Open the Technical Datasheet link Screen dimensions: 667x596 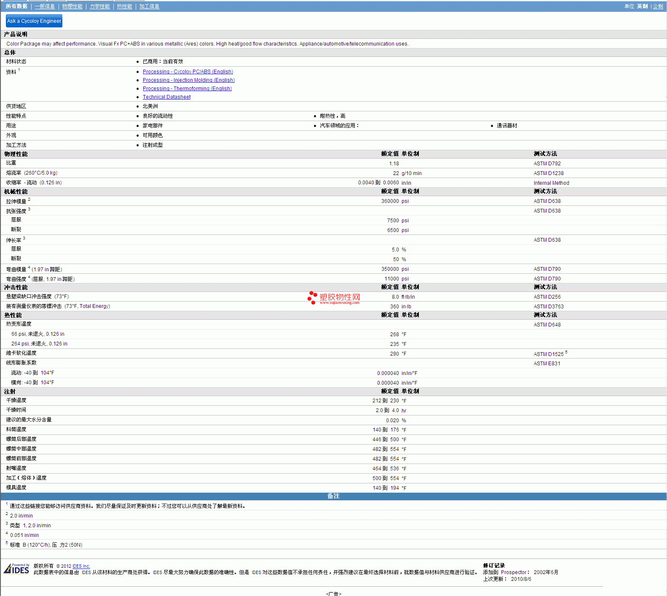click(x=166, y=97)
